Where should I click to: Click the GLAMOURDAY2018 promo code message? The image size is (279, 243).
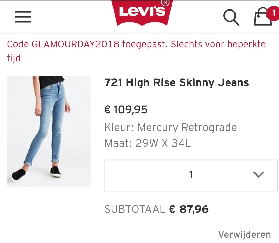136,51
